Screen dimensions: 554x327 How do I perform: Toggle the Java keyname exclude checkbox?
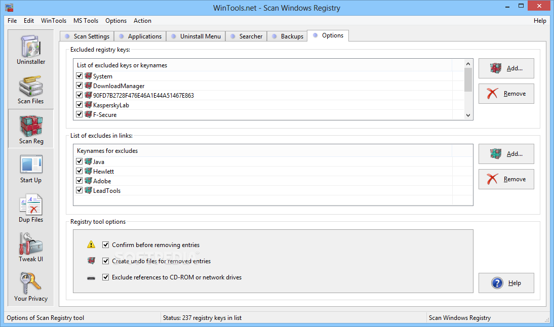(79, 161)
